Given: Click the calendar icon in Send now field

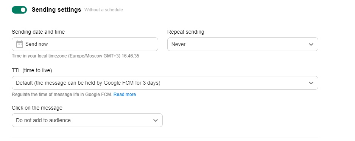Looking at the screenshot, I should pos(20,44).
